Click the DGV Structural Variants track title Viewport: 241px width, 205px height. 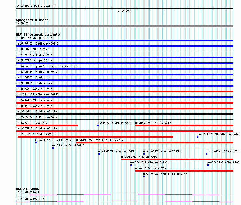coord(38,35)
